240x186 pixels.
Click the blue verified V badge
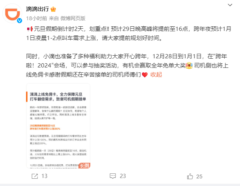tap(20, 21)
